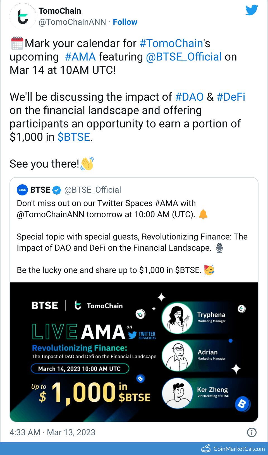Open the @BTSE_Official mention link

click(184, 57)
